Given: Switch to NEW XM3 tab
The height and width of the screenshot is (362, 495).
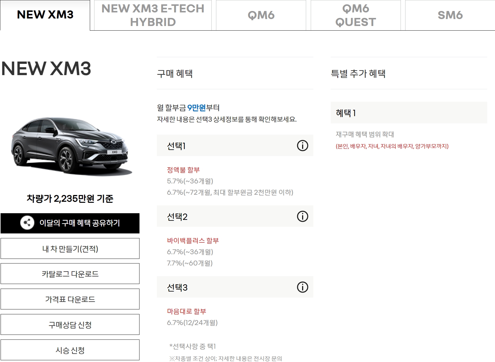Looking at the screenshot, I should tap(45, 15).
